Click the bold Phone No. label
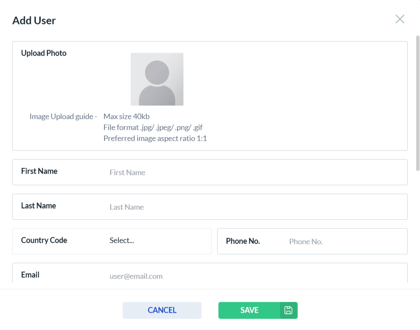 point(243,241)
